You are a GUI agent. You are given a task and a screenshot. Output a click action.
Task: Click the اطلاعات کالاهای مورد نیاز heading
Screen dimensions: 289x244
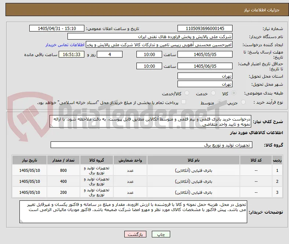tap(256, 133)
